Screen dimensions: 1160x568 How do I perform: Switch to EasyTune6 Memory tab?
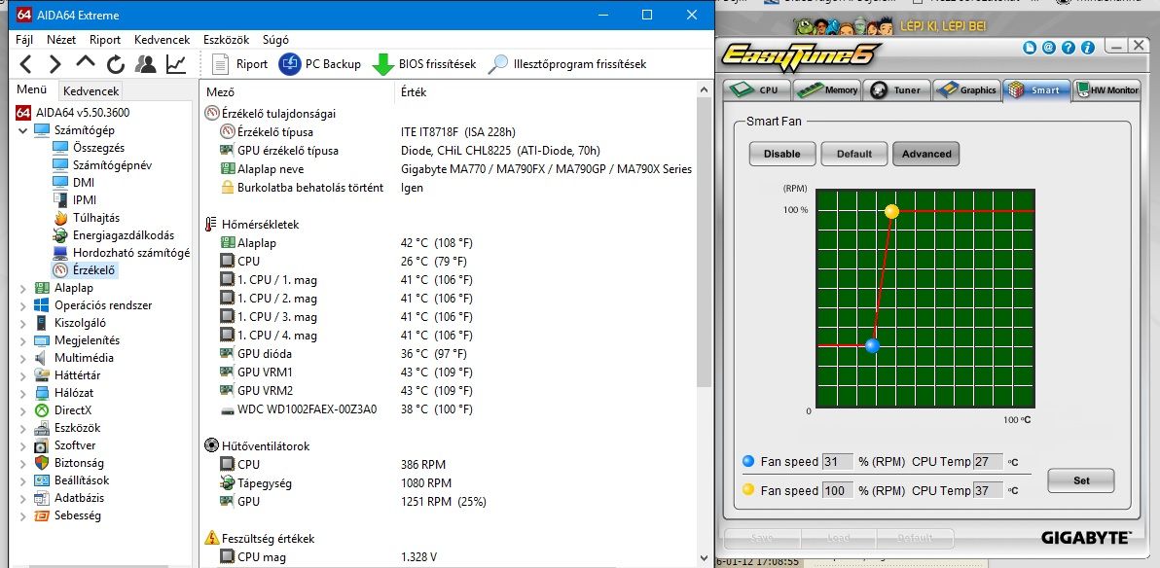[828, 90]
